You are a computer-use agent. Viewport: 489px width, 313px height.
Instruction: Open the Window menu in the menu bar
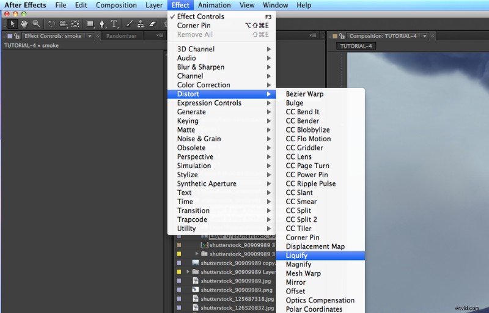click(x=276, y=5)
